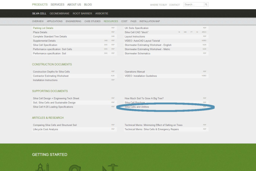The width and height of the screenshot is (256, 171).
Task: Click WHERE TO BUY link
Action: (158, 5)
